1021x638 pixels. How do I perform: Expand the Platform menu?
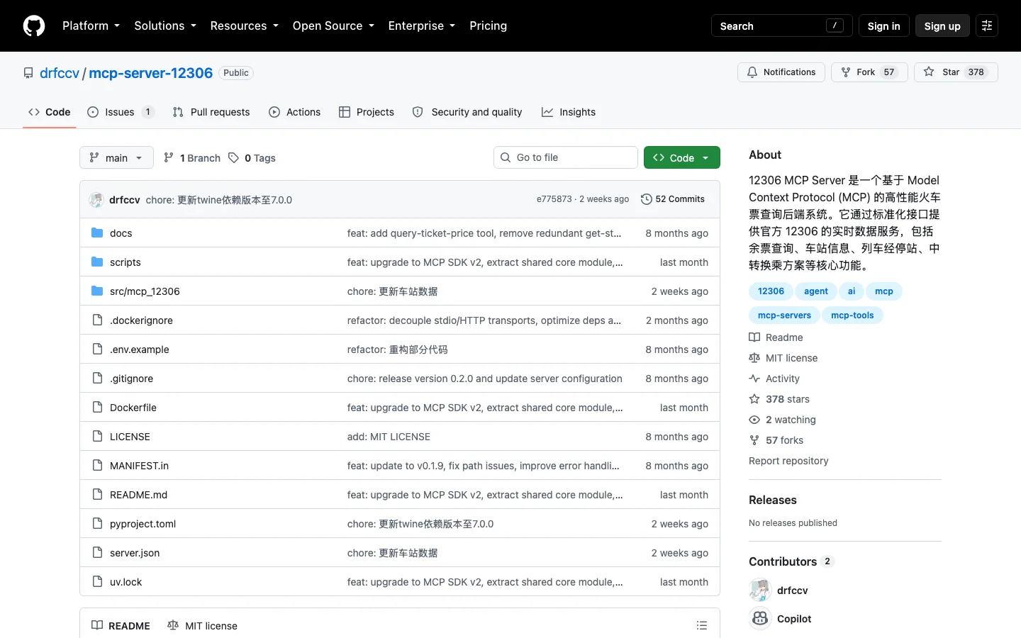coord(91,26)
